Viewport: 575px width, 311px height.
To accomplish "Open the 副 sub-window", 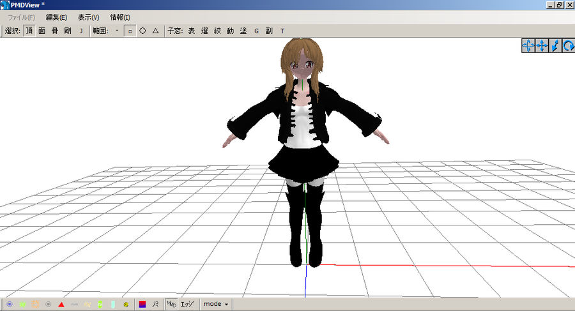I will tap(269, 31).
